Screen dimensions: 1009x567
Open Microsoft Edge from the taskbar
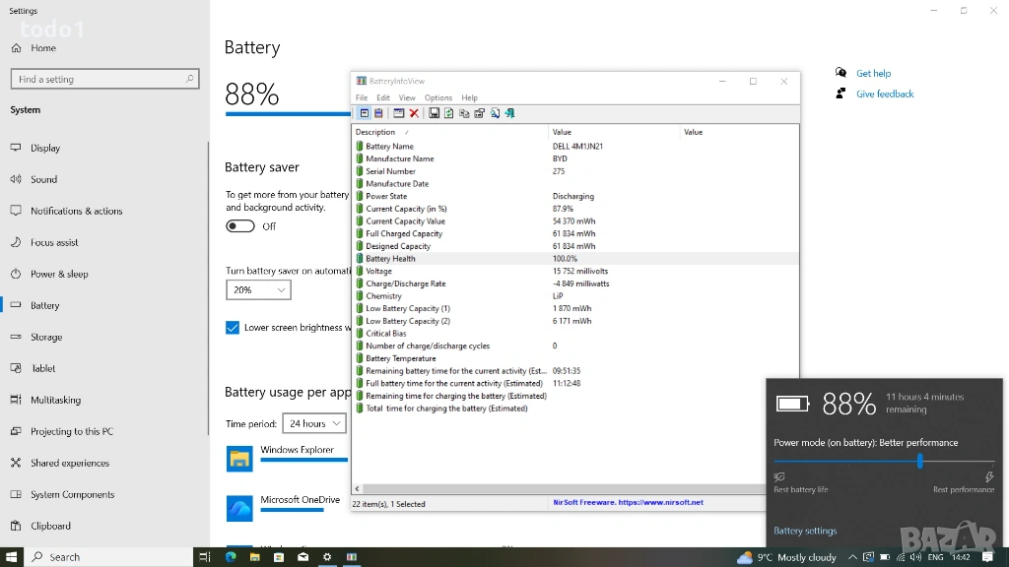coord(231,557)
